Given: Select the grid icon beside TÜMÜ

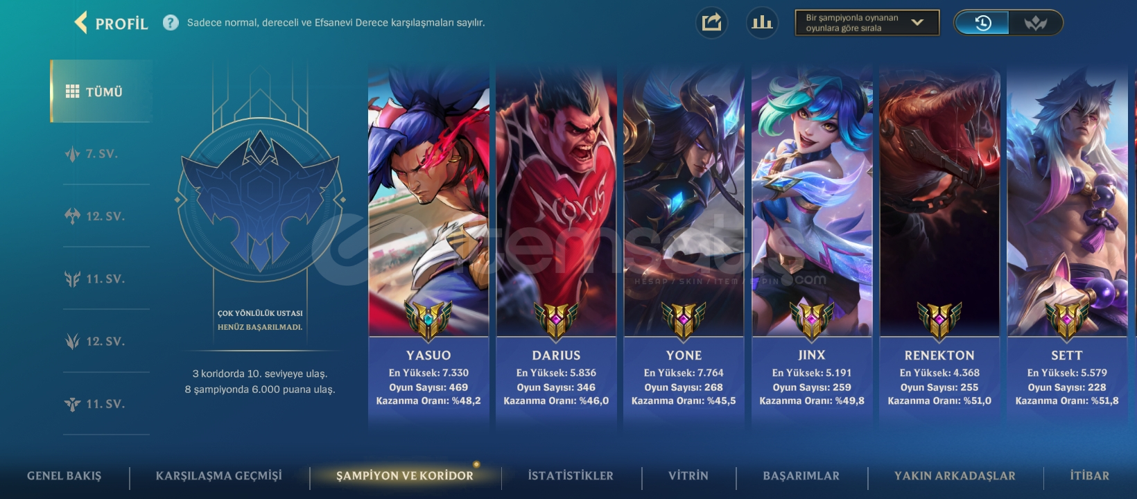Looking at the screenshot, I should pyautogui.click(x=72, y=91).
